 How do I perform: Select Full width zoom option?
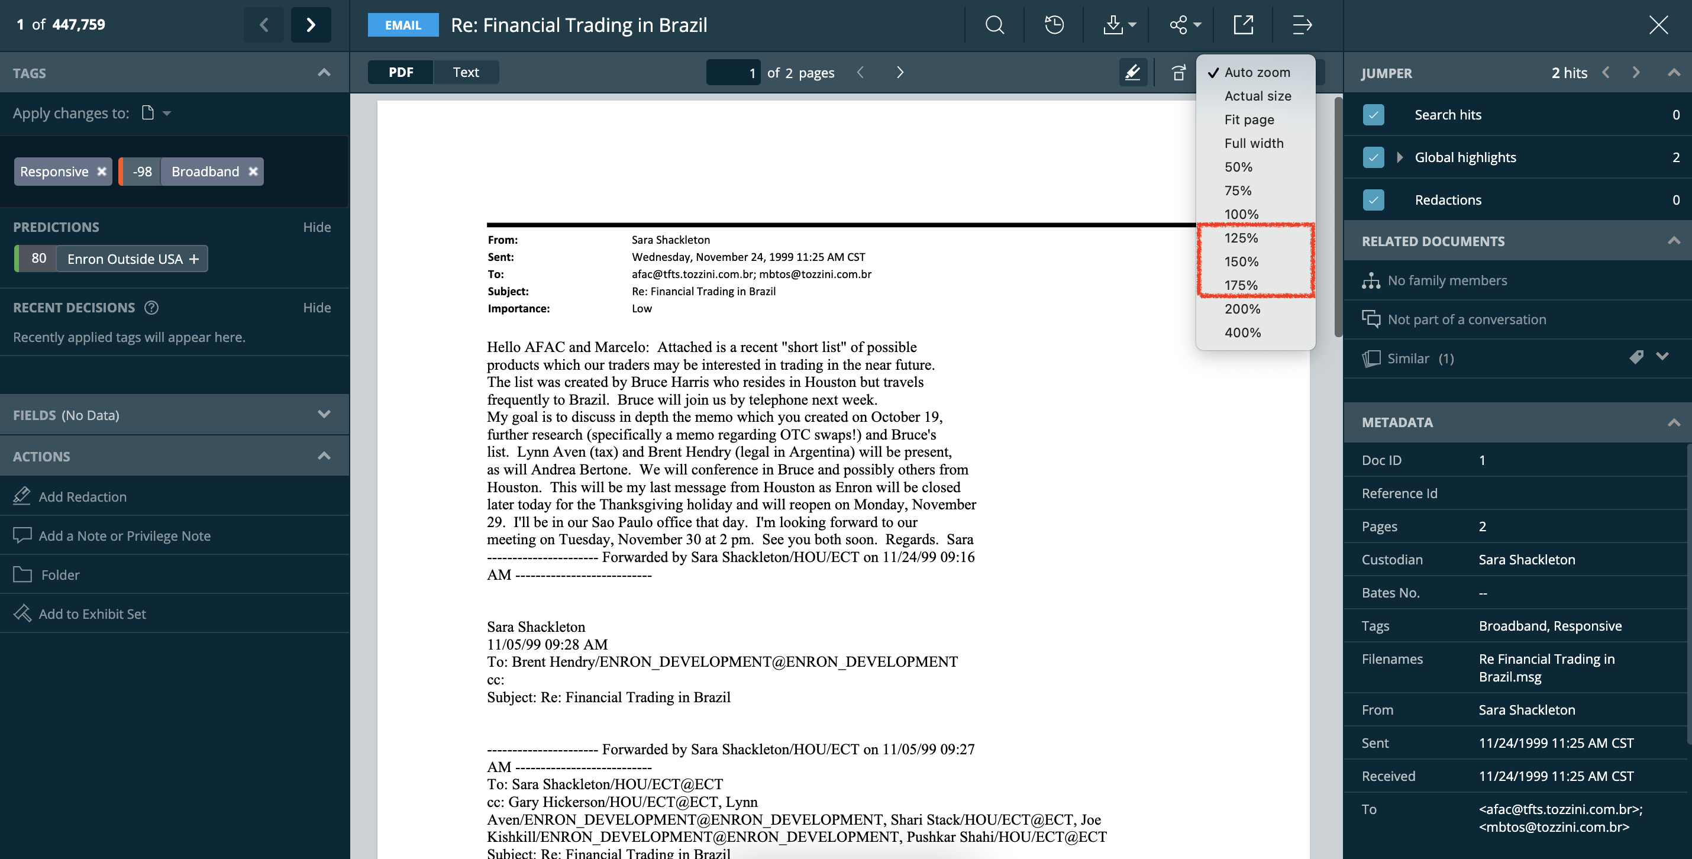1256,143
